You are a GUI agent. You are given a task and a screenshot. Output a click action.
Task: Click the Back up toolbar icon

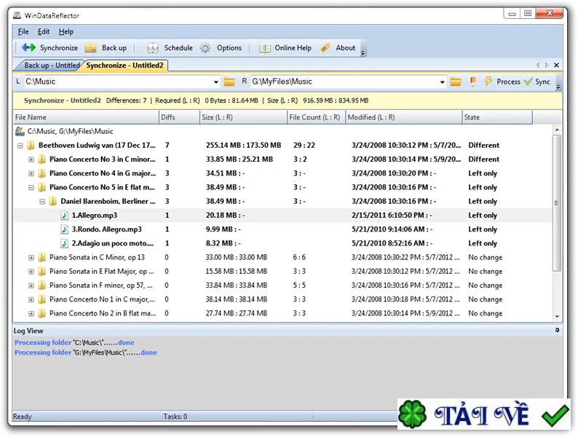[90, 47]
